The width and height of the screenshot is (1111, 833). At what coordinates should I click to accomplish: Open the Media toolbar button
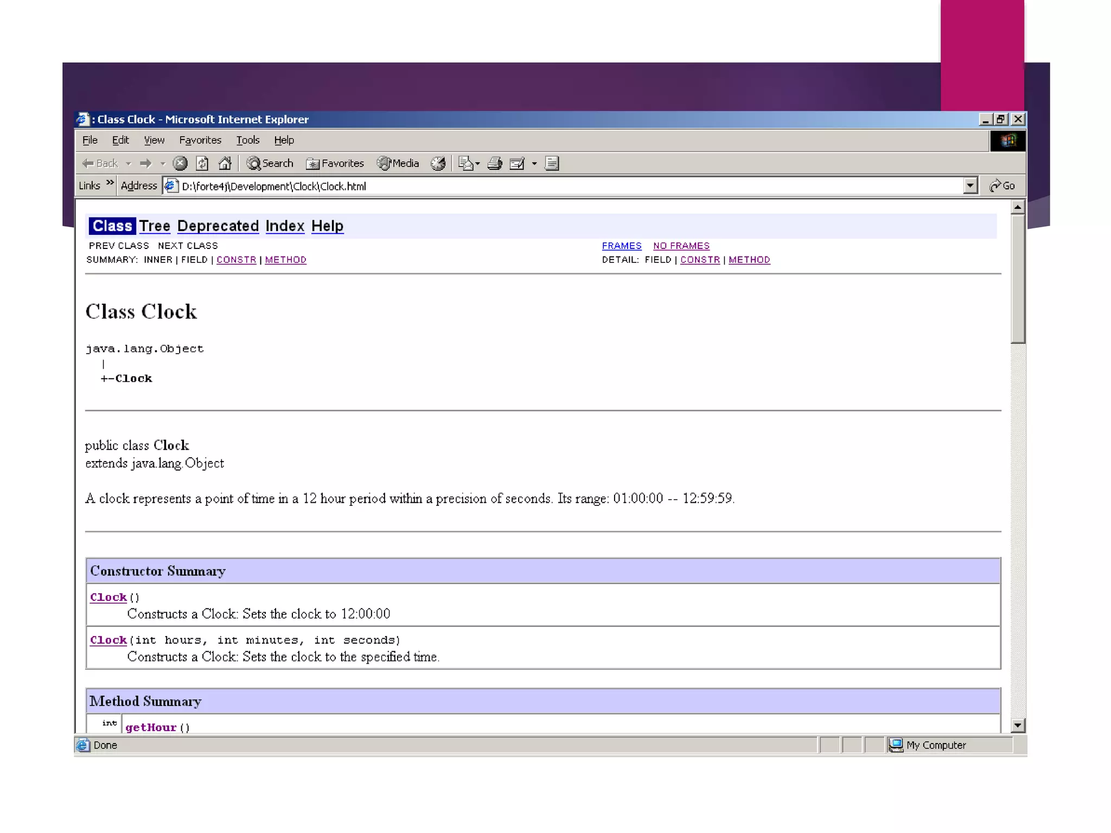(x=398, y=163)
